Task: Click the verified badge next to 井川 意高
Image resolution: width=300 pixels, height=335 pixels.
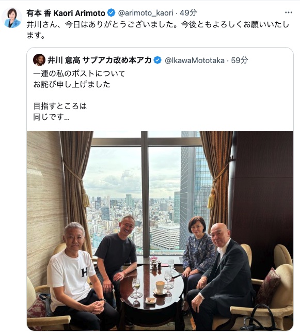Action: tap(157, 60)
